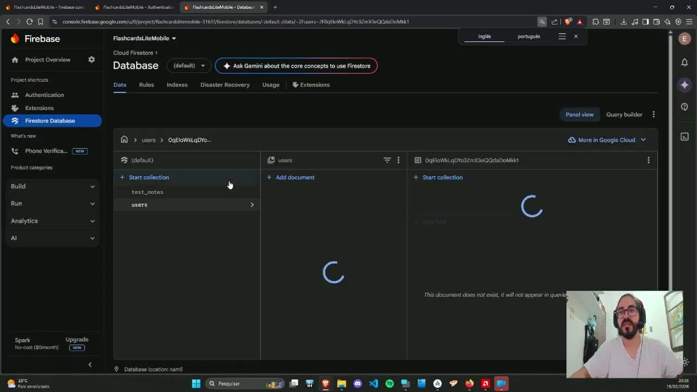Click Start collection in (default) column
The image size is (697, 392).
(145, 177)
